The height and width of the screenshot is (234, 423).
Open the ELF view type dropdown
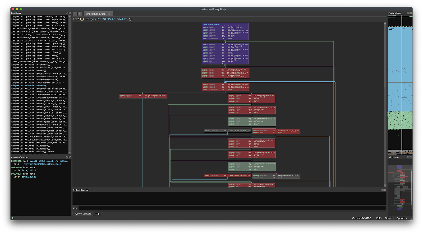[379, 218]
